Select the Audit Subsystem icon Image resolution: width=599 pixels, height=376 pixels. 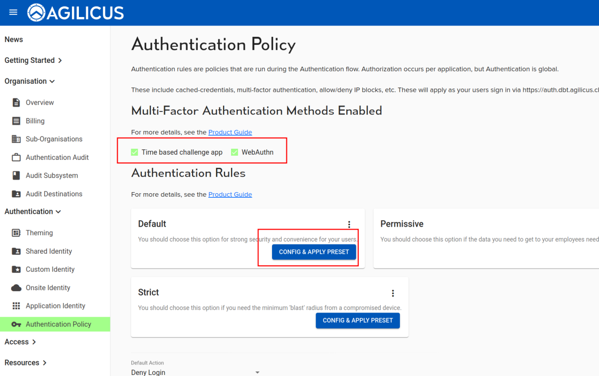[15, 175]
